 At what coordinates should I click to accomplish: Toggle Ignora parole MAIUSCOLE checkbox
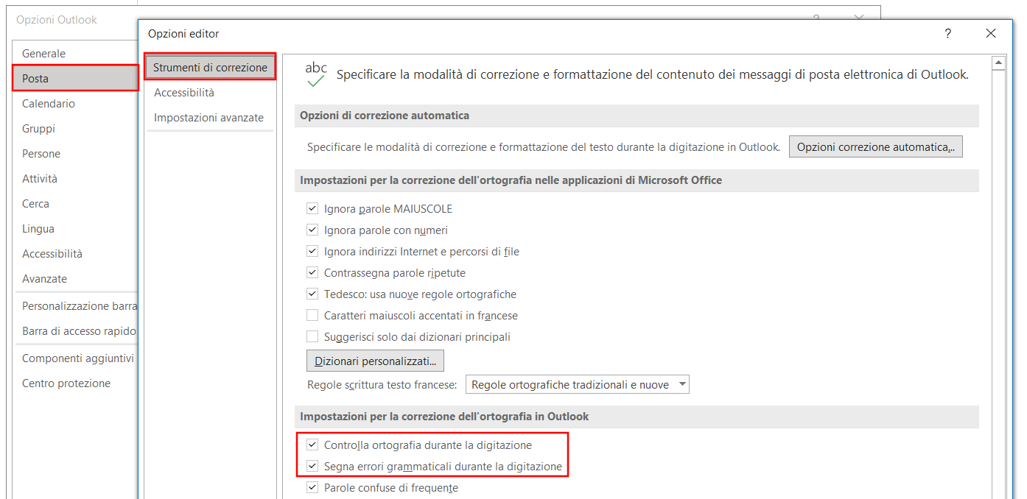click(312, 209)
